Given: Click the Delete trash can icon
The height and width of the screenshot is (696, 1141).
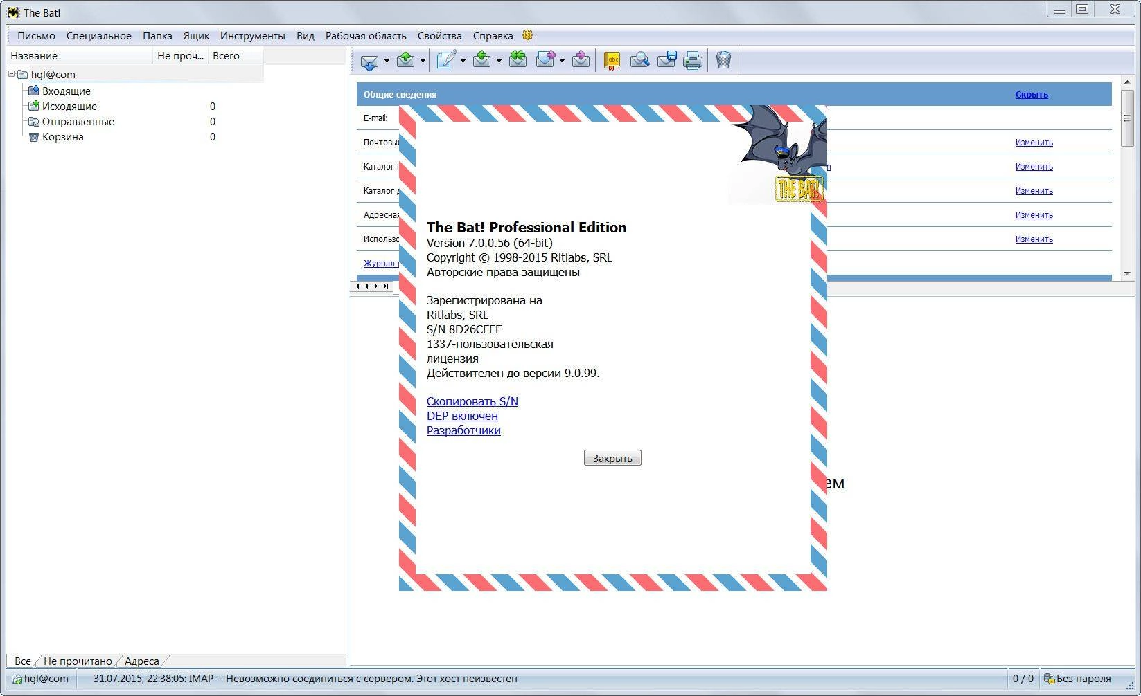Looking at the screenshot, I should [723, 60].
